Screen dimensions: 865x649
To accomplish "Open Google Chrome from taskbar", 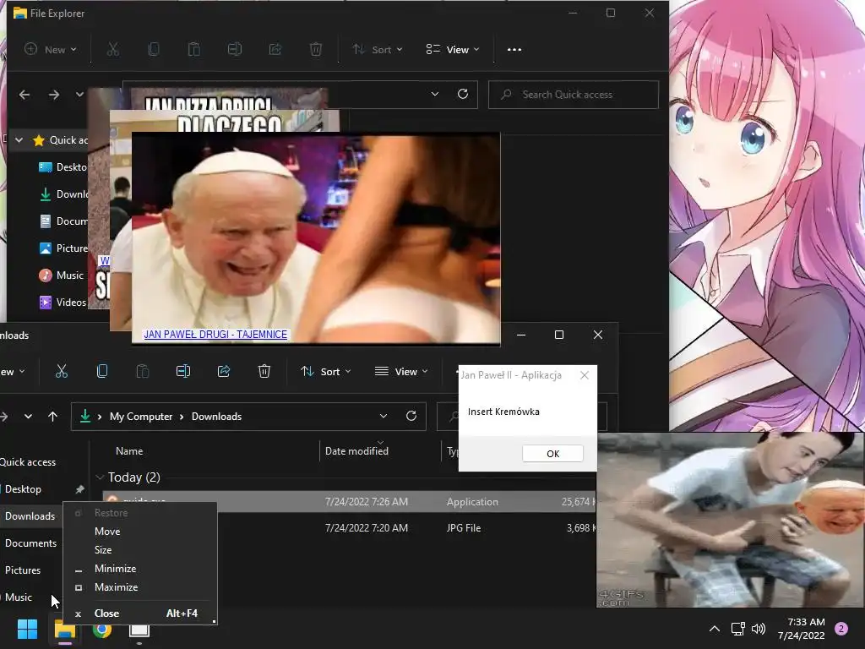I will 102,629.
